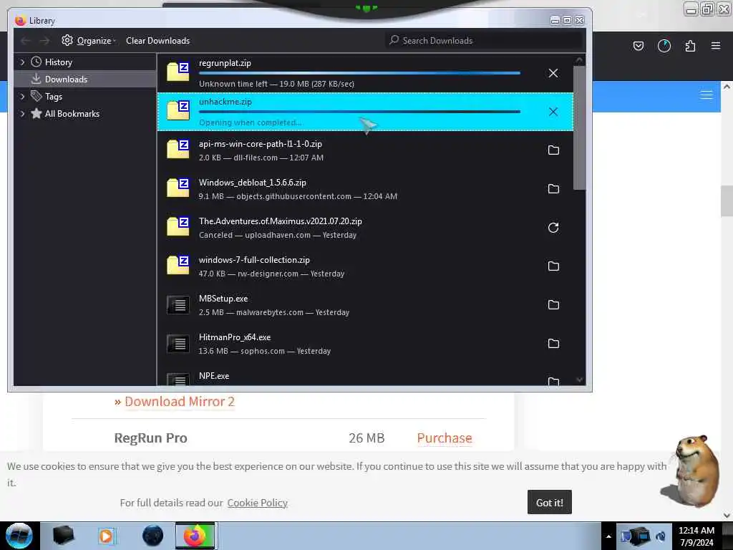Expand the All Bookmarks tree item

[22, 114]
